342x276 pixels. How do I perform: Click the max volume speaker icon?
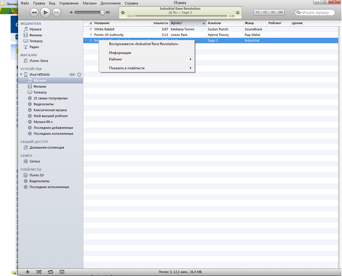pos(108,12)
